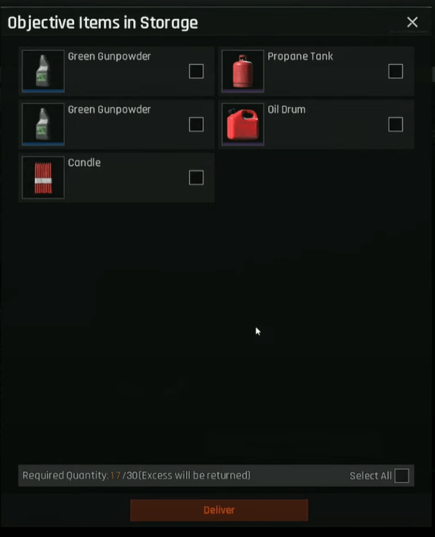Close the Objective Items in Storage window
435x537 pixels.
point(412,22)
